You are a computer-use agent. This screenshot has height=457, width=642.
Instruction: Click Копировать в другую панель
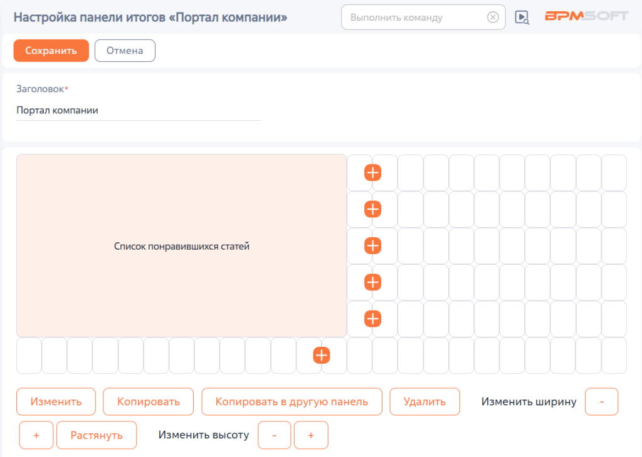tap(292, 402)
